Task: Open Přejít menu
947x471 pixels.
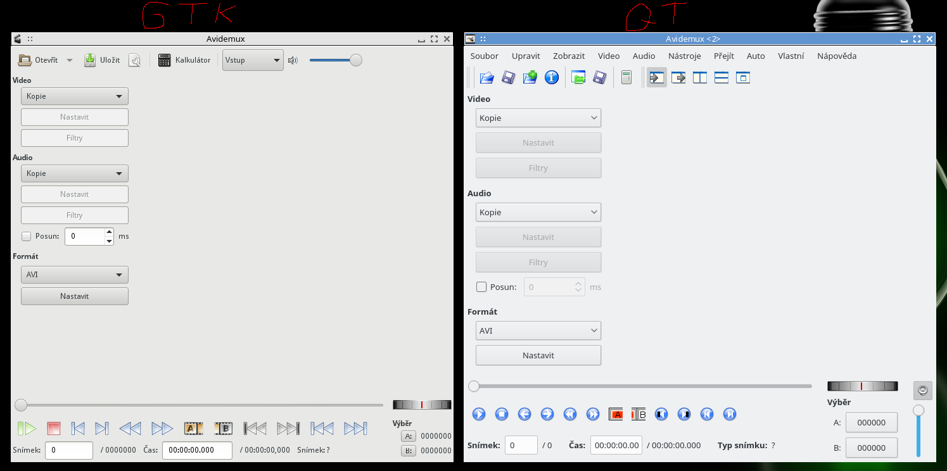Action: point(724,56)
